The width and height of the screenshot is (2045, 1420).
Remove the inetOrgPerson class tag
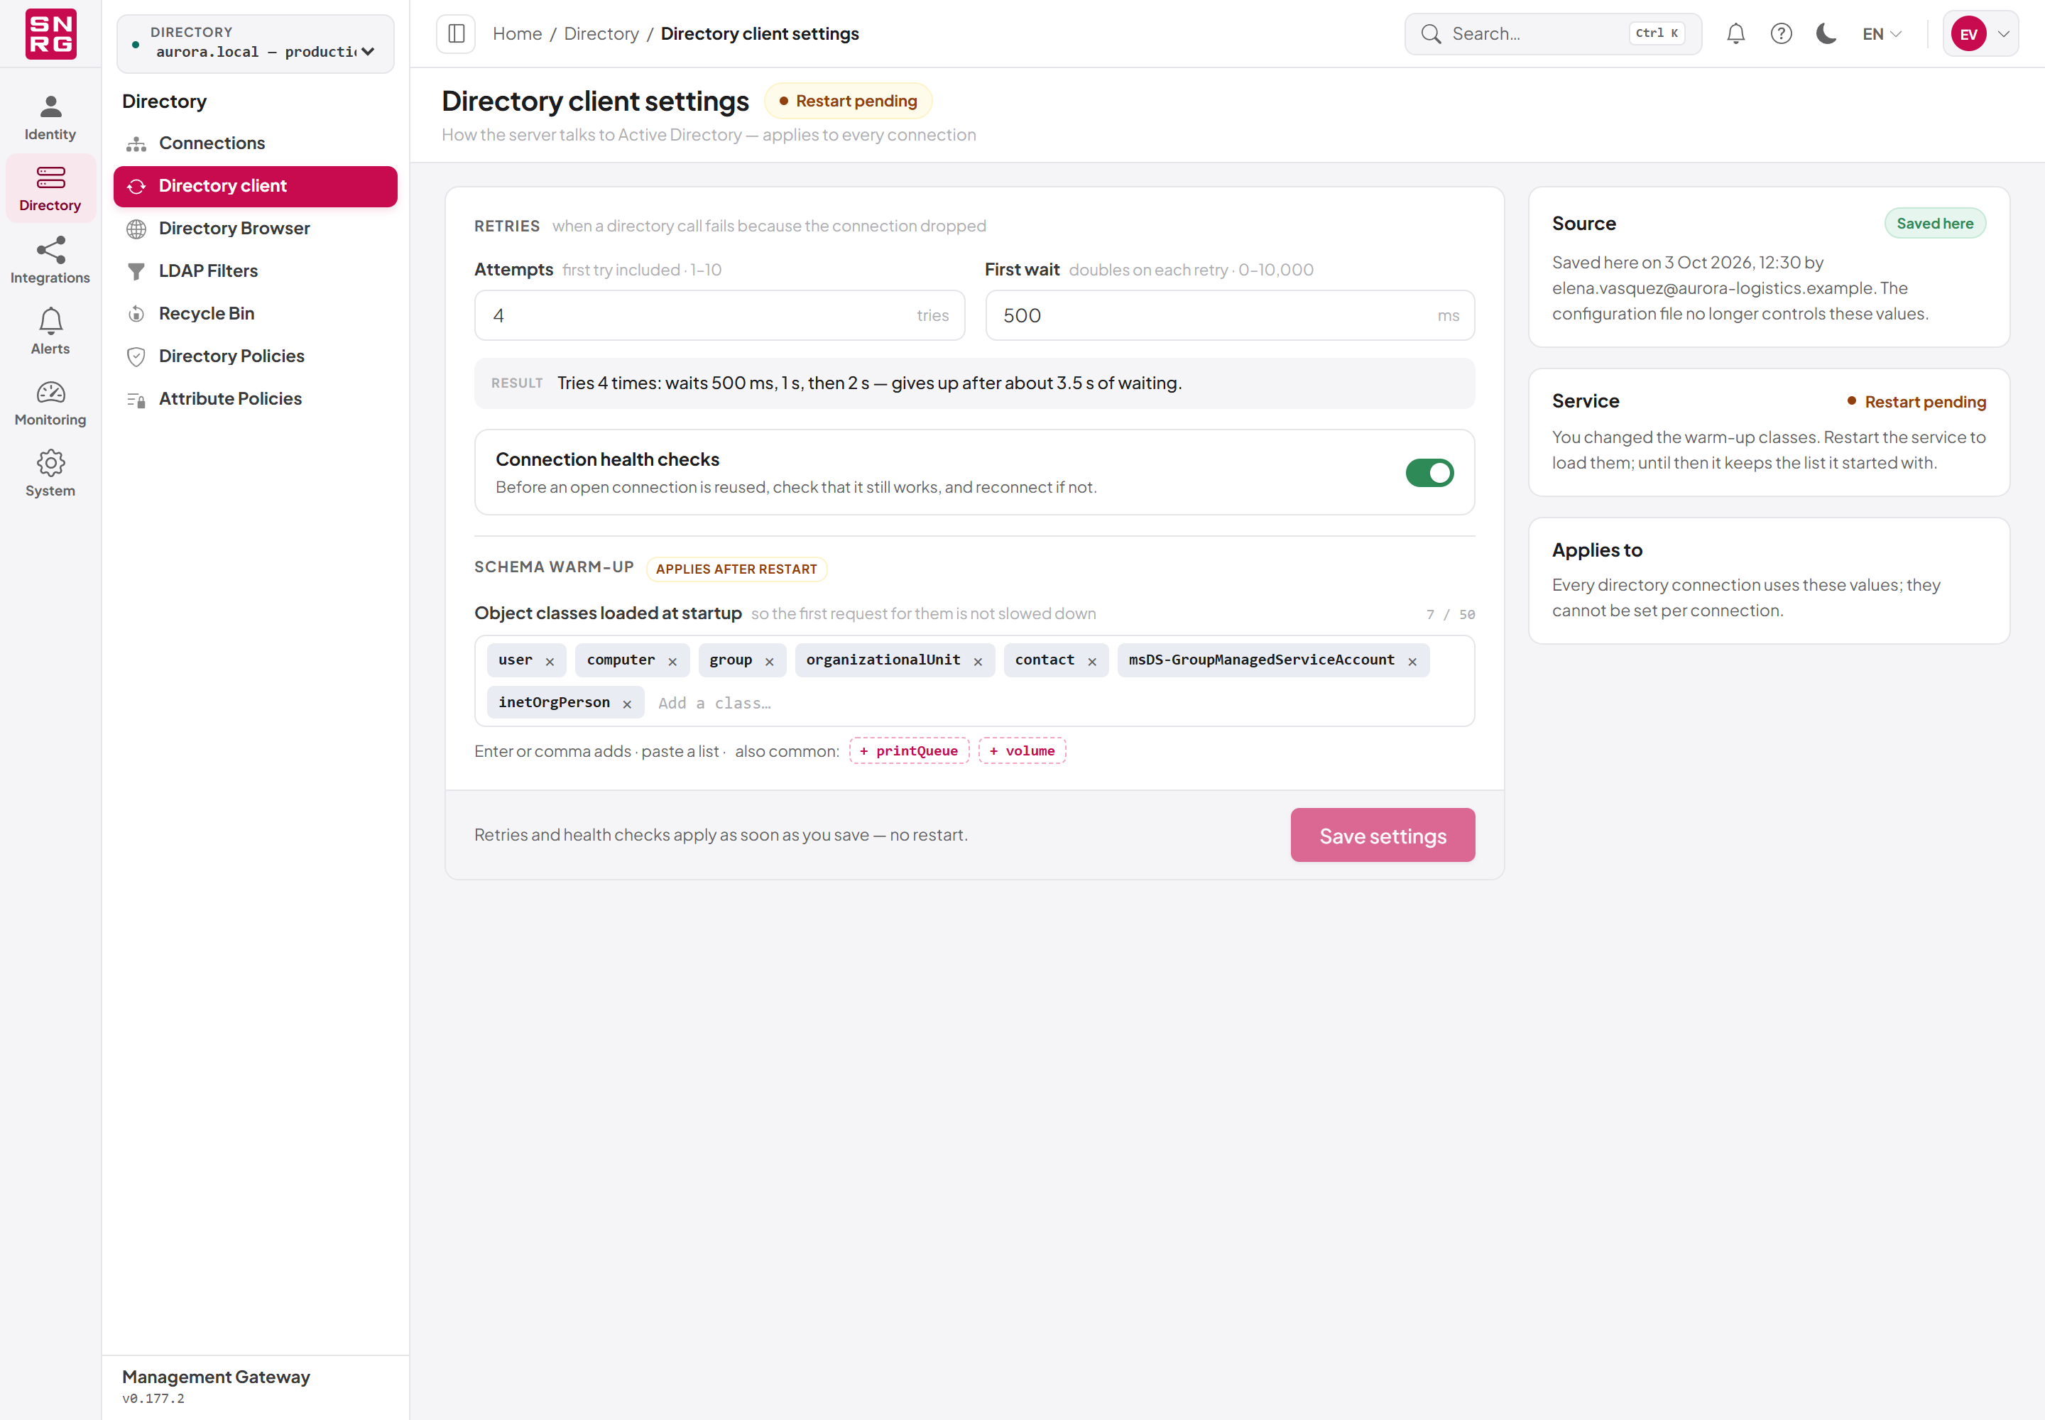[628, 704]
